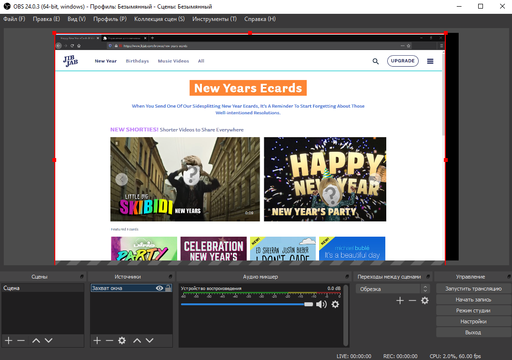Click the Music Videos link in the preview
Image resolution: width=512 pixels, height=360 pixels.
[173, 61]
